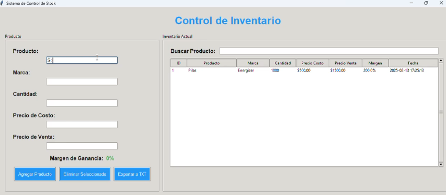446x195 pixels.
Task: Close the Sistema de Control de Stock window
Action: point(441,3)
